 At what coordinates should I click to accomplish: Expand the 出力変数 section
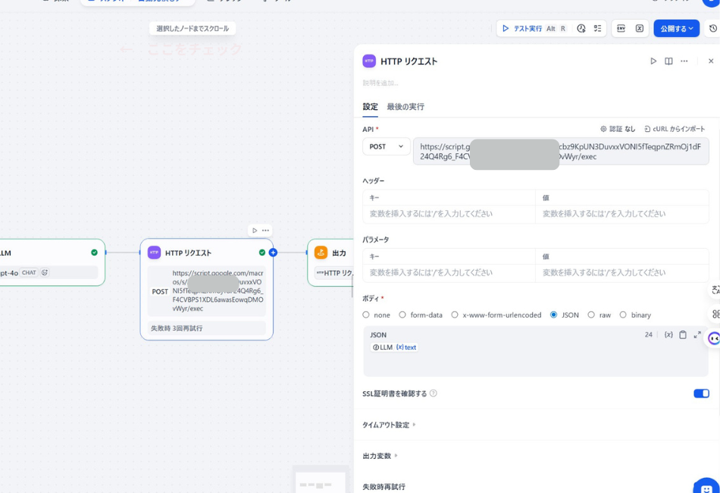click(378, 456)
